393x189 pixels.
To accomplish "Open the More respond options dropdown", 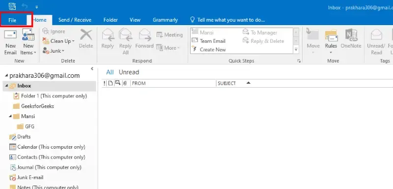I will point(168,48).
